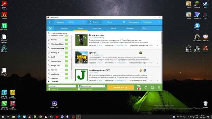Image resolution: width=212 pixels, height=119 pixels.
Task: Click file icon beside Baubles mod
Action: point(49,40)
